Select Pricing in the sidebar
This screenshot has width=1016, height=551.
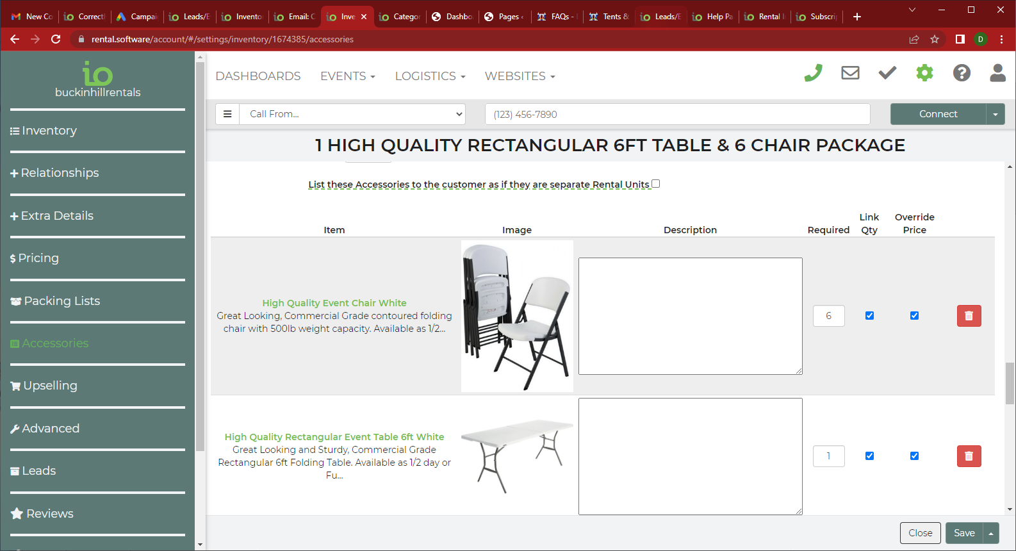point(38,258)
